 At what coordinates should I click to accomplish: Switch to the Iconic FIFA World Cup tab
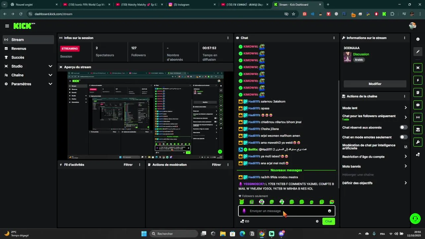coord(87,5)
